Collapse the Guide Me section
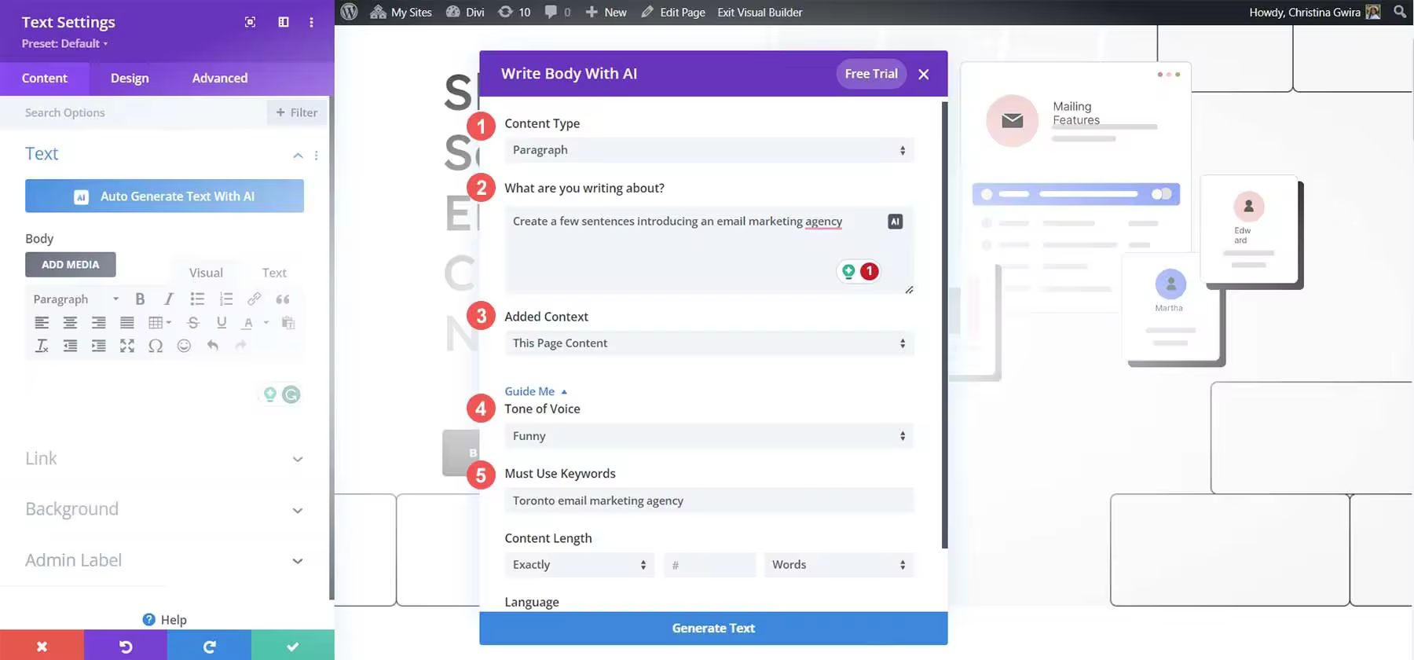The image size is (1414, 660). pyautogui.click(x=536, y=391)
